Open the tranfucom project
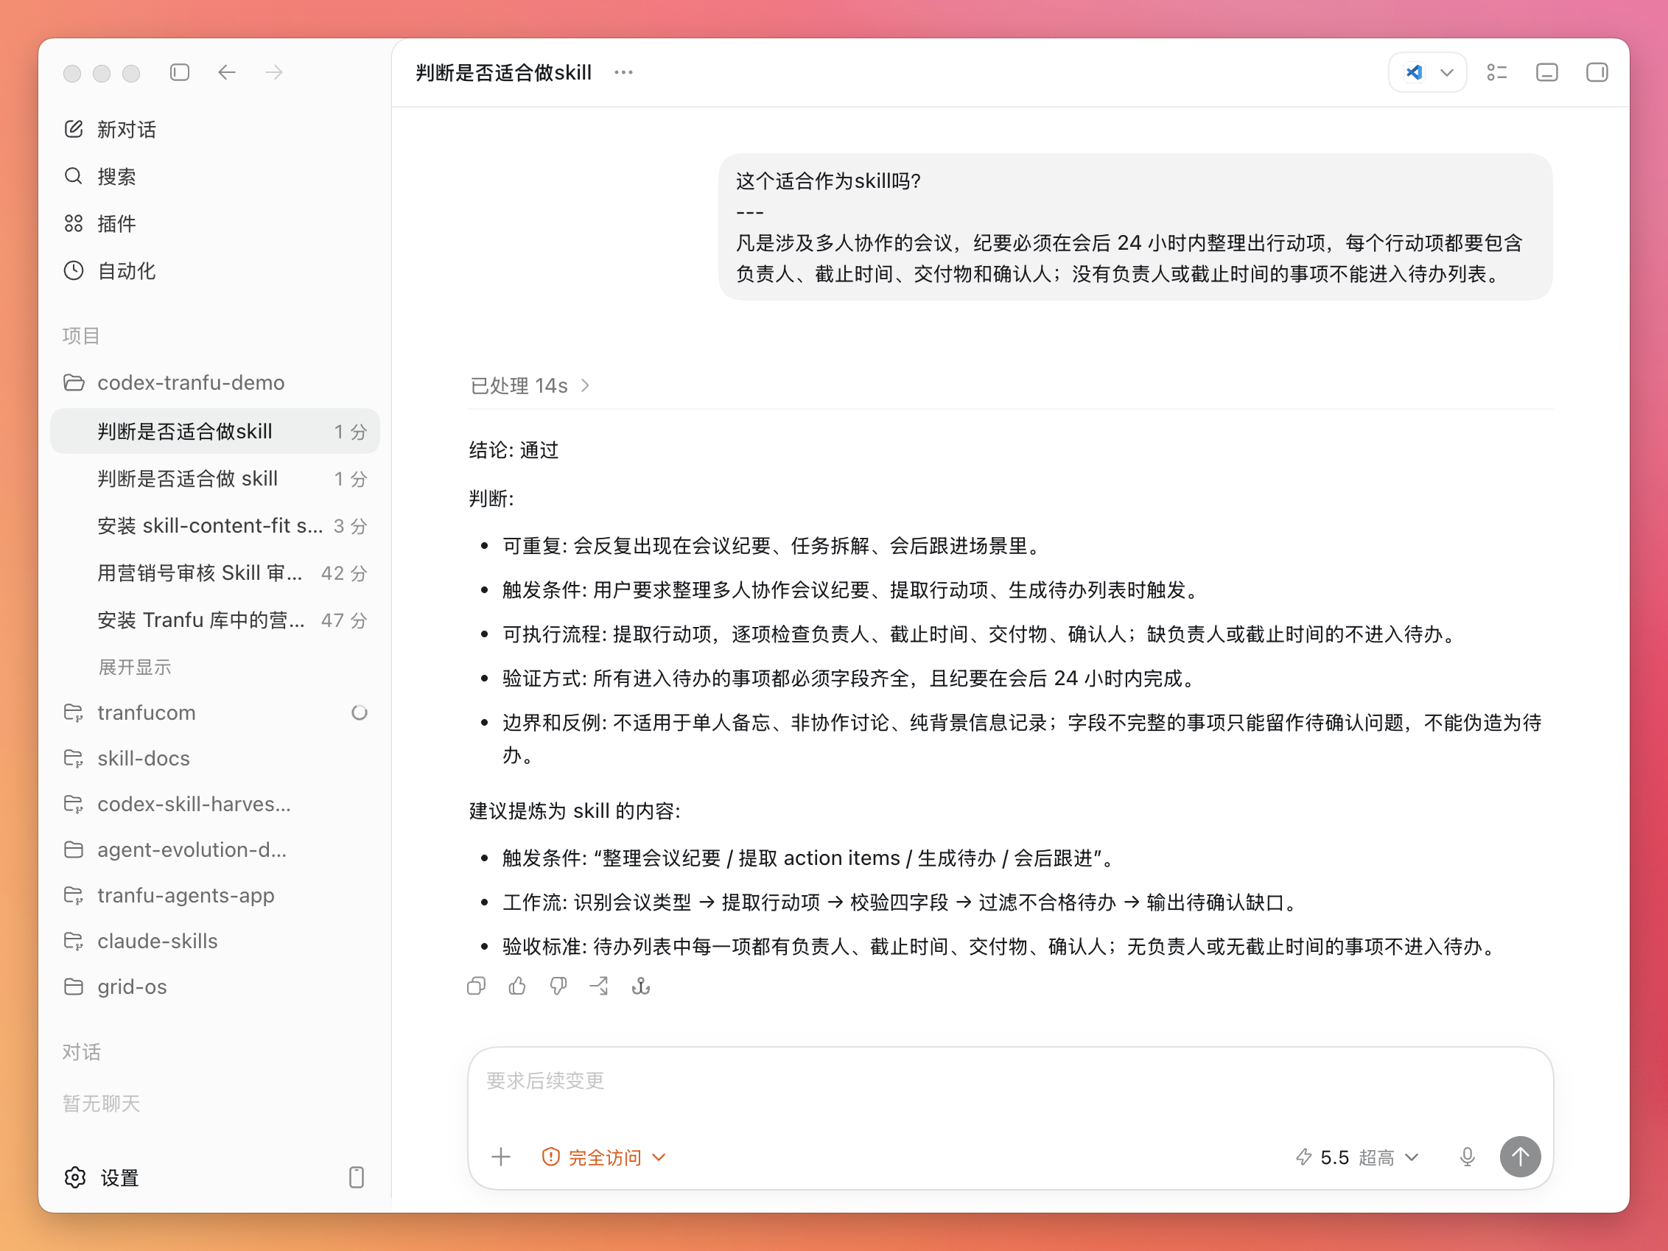Viewport: 1668px width, 1251px height. coord(215,712)
